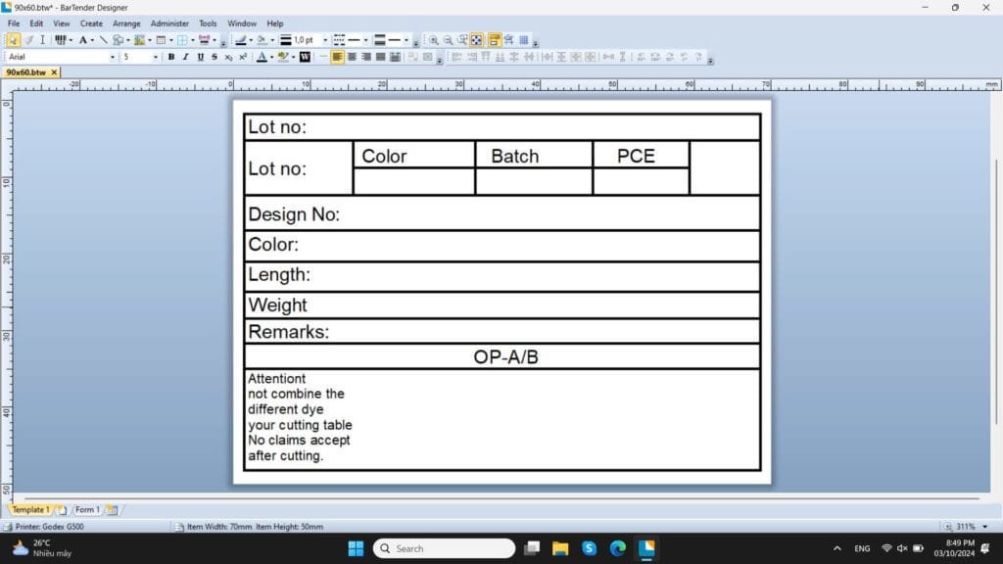Click the OP-A/B text on the label
Image resolution: width=1003 pixels, height=564 pixels.
[x=505, y=357]
